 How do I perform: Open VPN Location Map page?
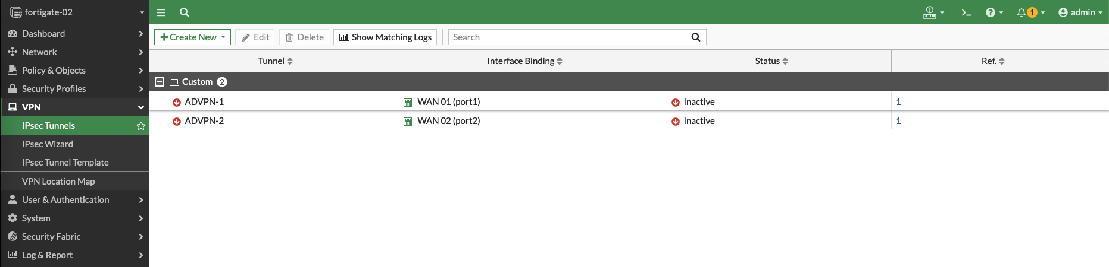pos(58,182)
